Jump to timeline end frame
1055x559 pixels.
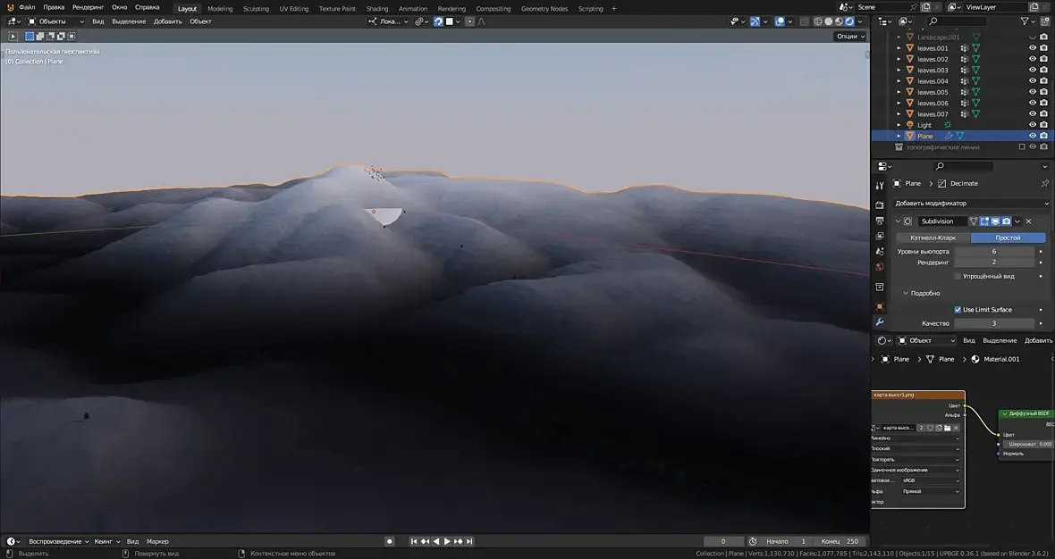[469, 541]
